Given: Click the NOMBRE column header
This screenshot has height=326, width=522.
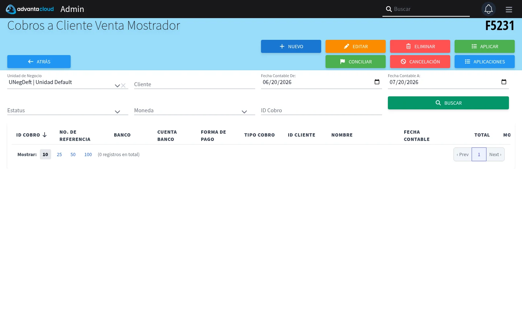Looking at the screenshot, I should coord(342,135).
